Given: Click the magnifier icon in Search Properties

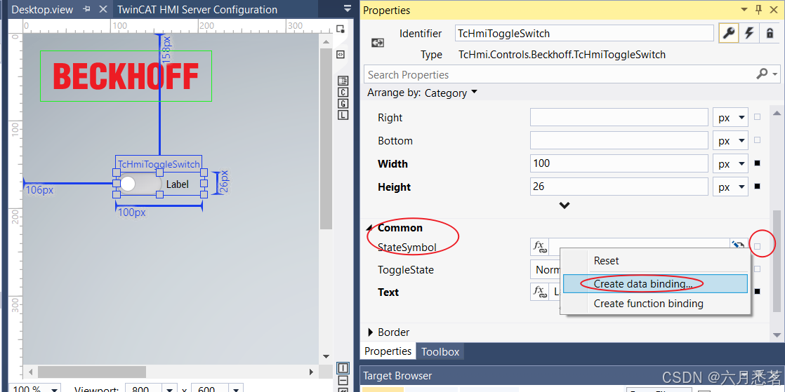Looking at the screenshot, I should pos(762,74).
